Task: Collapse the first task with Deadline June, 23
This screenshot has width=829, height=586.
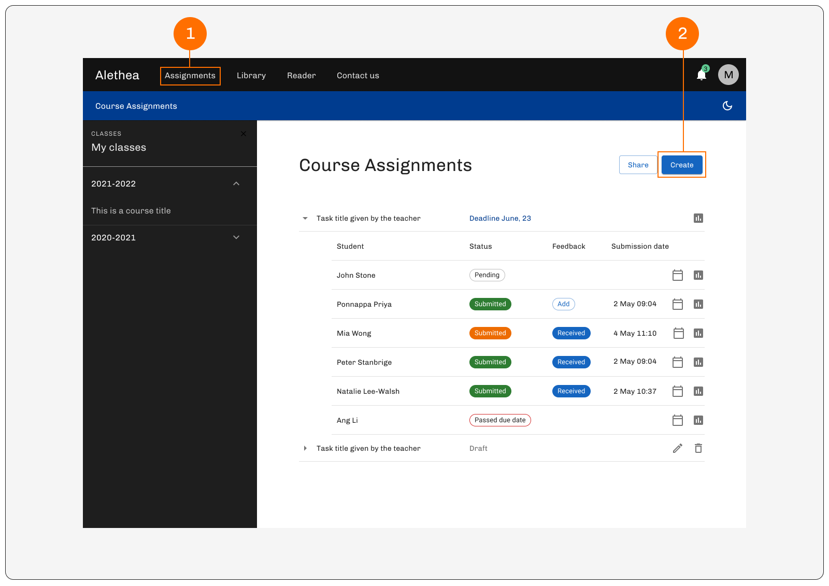Action: (305, 218)
